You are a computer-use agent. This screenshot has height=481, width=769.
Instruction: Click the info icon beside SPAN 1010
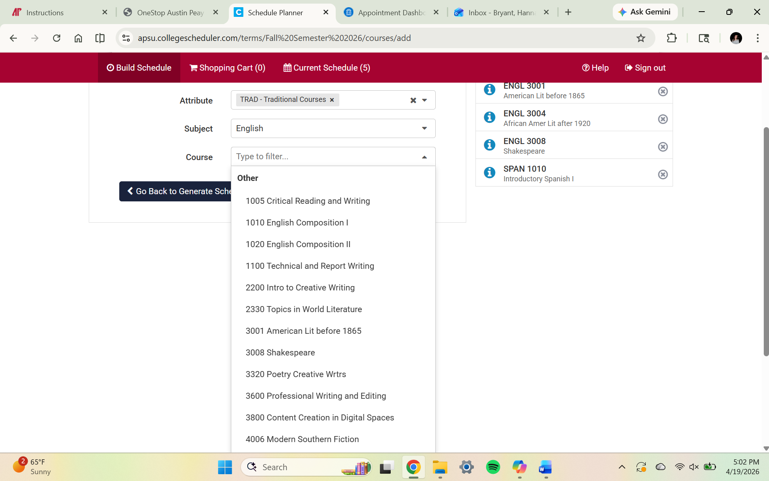(x=489, y=173)
